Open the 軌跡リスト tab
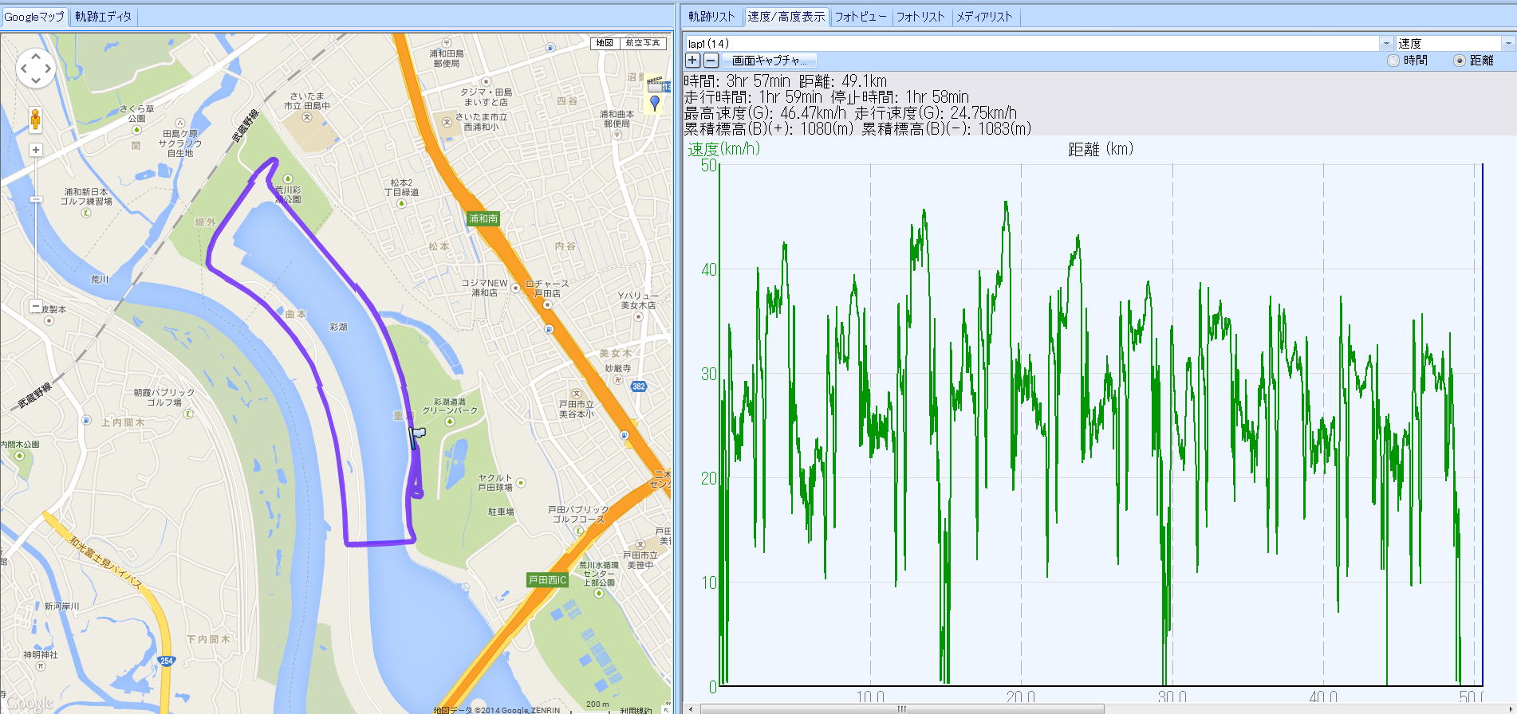1517x714 pixels. (712, 17)
